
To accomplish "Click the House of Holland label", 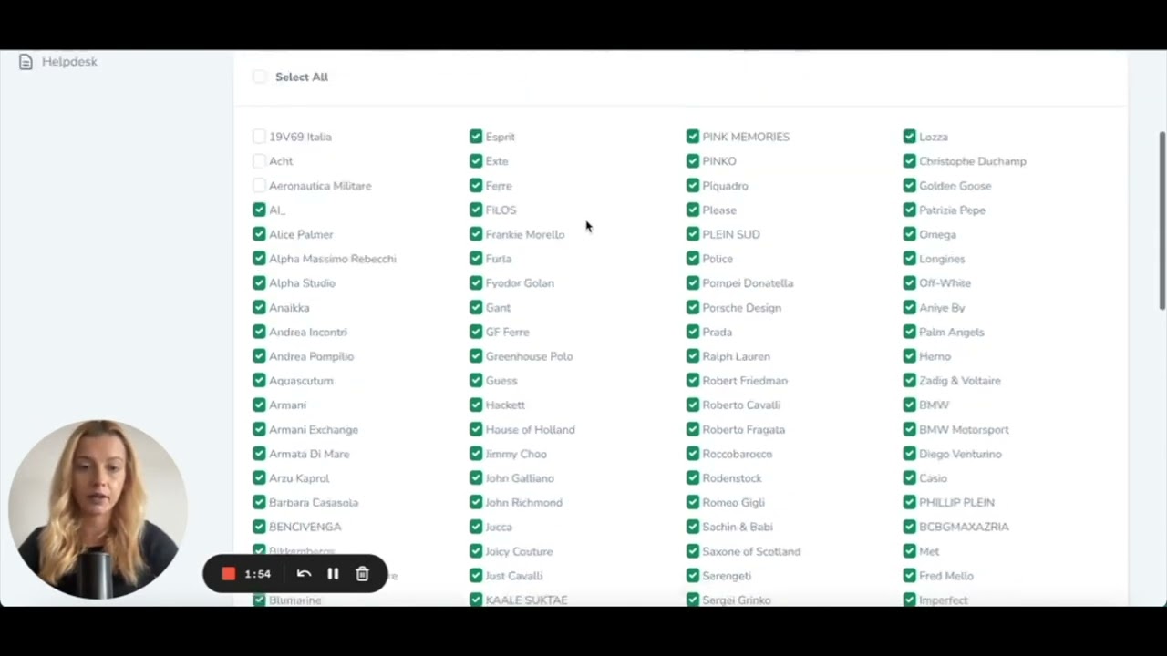I will 530,430.
